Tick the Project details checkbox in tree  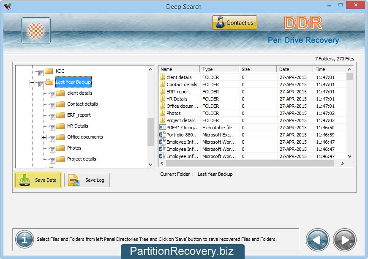(52, 161)
